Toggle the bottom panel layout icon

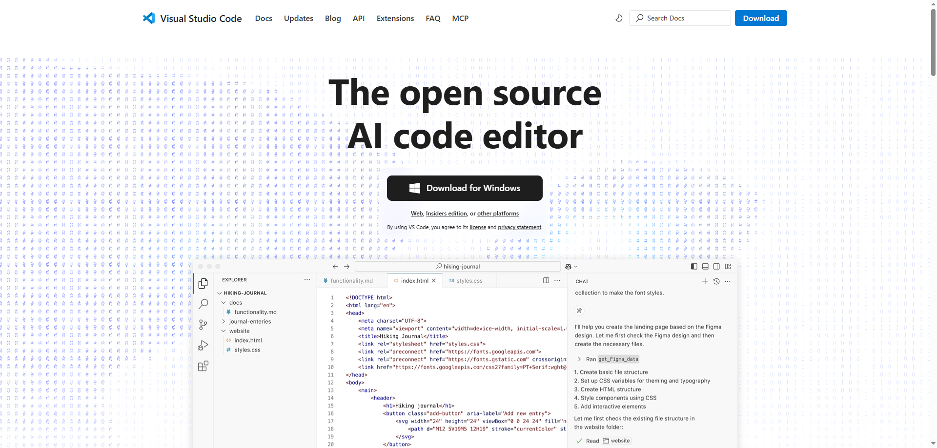coord(705,266)
